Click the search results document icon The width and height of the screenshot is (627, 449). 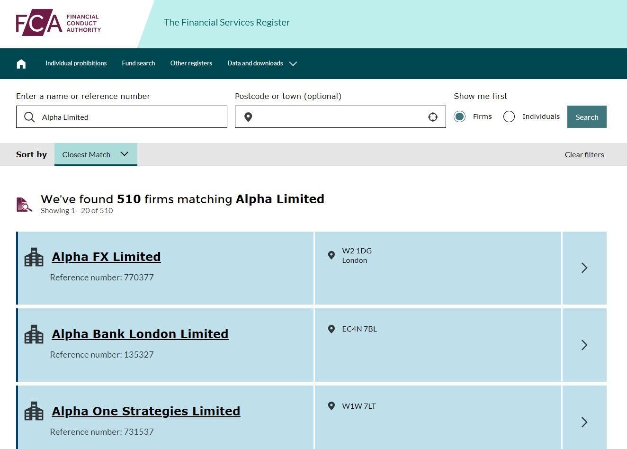[24, 205]
